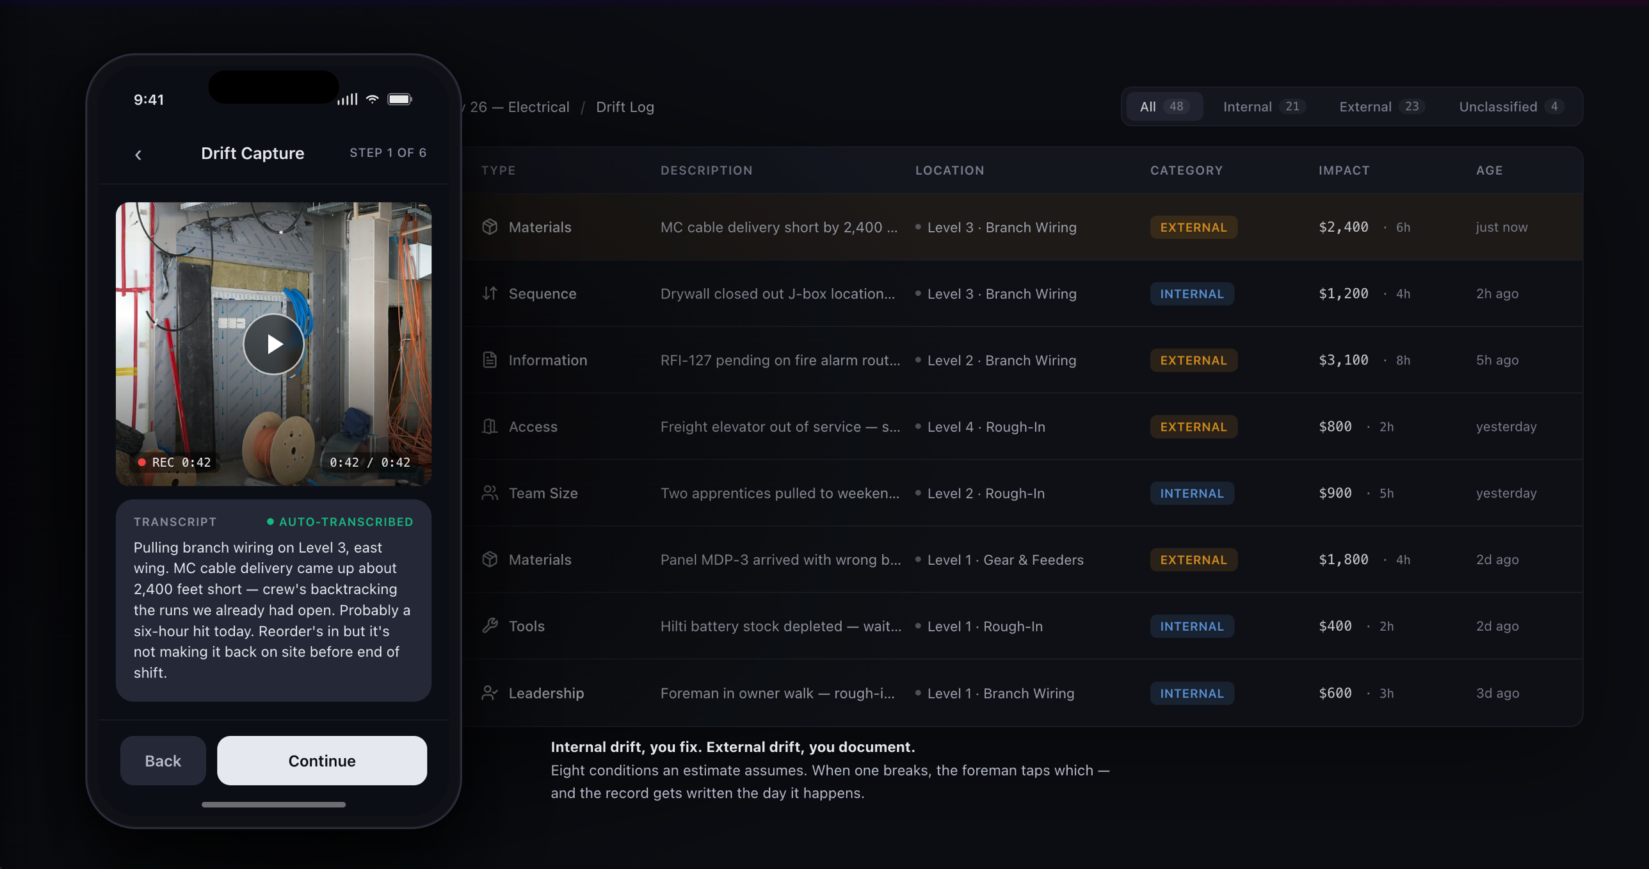
Task: Switch to the All filter tab
Action: (1163, 107)
